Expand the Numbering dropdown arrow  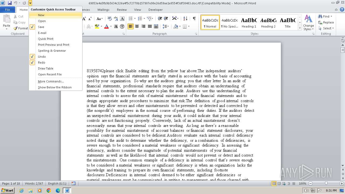tap(144, 19)
